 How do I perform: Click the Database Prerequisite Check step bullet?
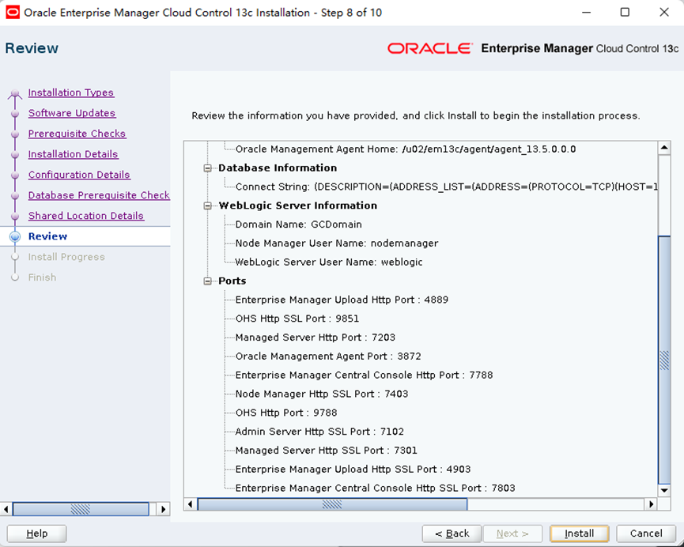click(x=15, y=195)
